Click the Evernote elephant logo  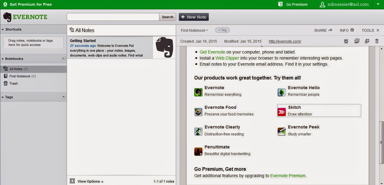[7, 17]
